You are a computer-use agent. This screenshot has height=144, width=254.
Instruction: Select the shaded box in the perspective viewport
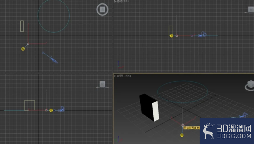[x=149, y=108]
